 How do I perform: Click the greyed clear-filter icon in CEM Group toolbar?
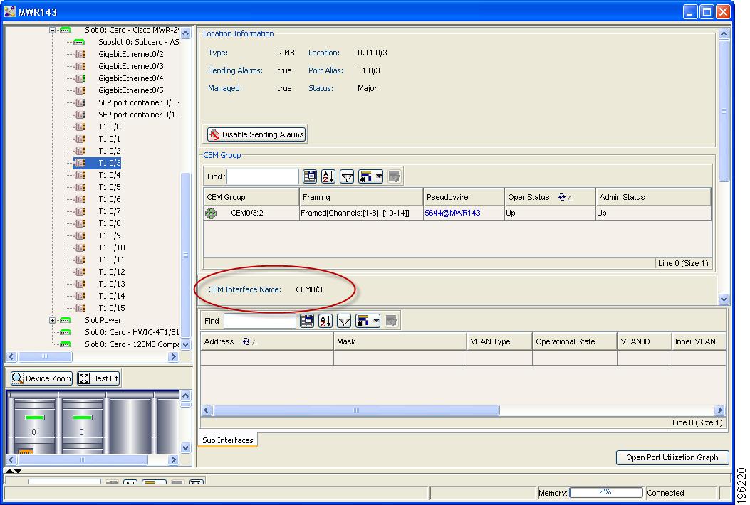coord(394,176)
